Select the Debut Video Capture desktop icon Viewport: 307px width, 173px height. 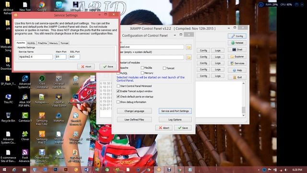click(42, 156)
